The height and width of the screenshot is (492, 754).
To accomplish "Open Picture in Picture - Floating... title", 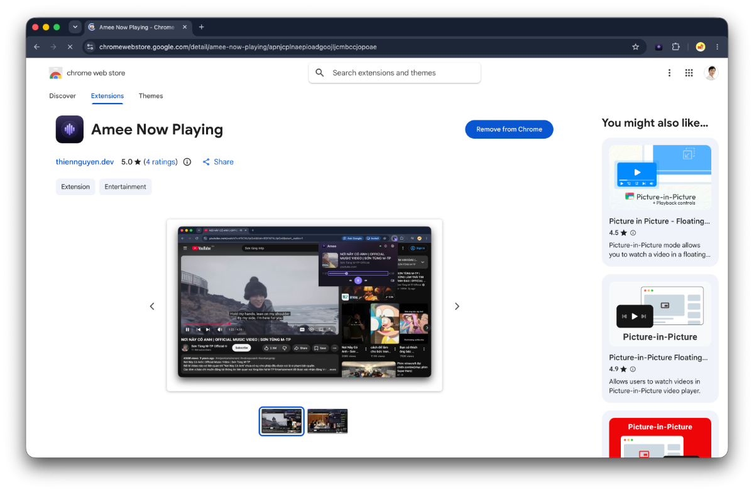I will (660, 221).
